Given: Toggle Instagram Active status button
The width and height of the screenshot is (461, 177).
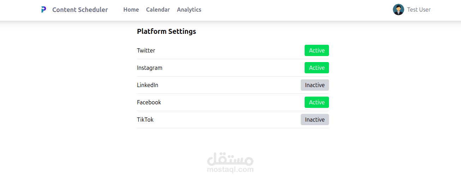Looking at the screenshot, I should (317, 68).
